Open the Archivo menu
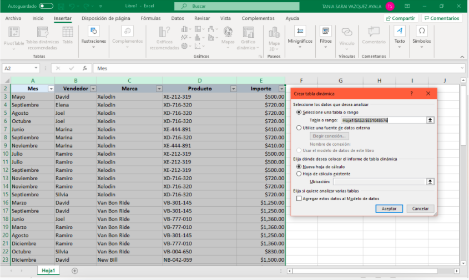This screenshot has height=280, width=469. click(x=13, y=18)
